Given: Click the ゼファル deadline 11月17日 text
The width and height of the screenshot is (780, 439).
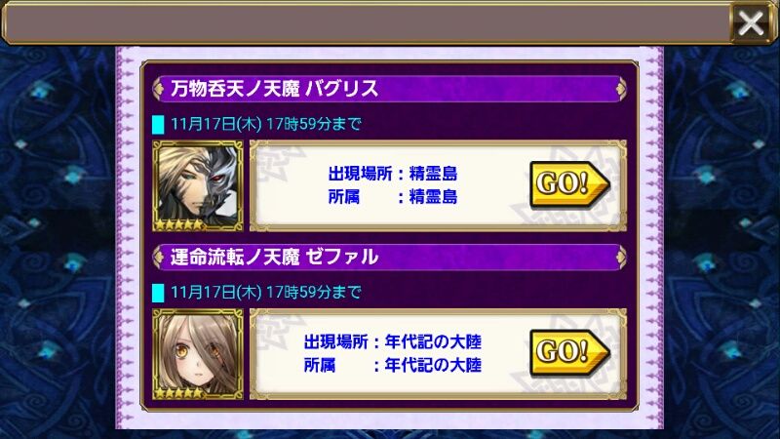Looking at the screenshot, I should [x=265, y=292].
